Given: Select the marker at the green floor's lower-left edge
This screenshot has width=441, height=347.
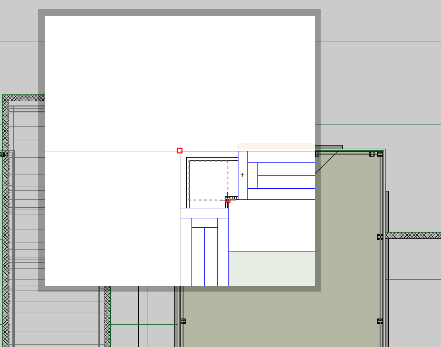Looking at the screenshot, I should [183, 321].
